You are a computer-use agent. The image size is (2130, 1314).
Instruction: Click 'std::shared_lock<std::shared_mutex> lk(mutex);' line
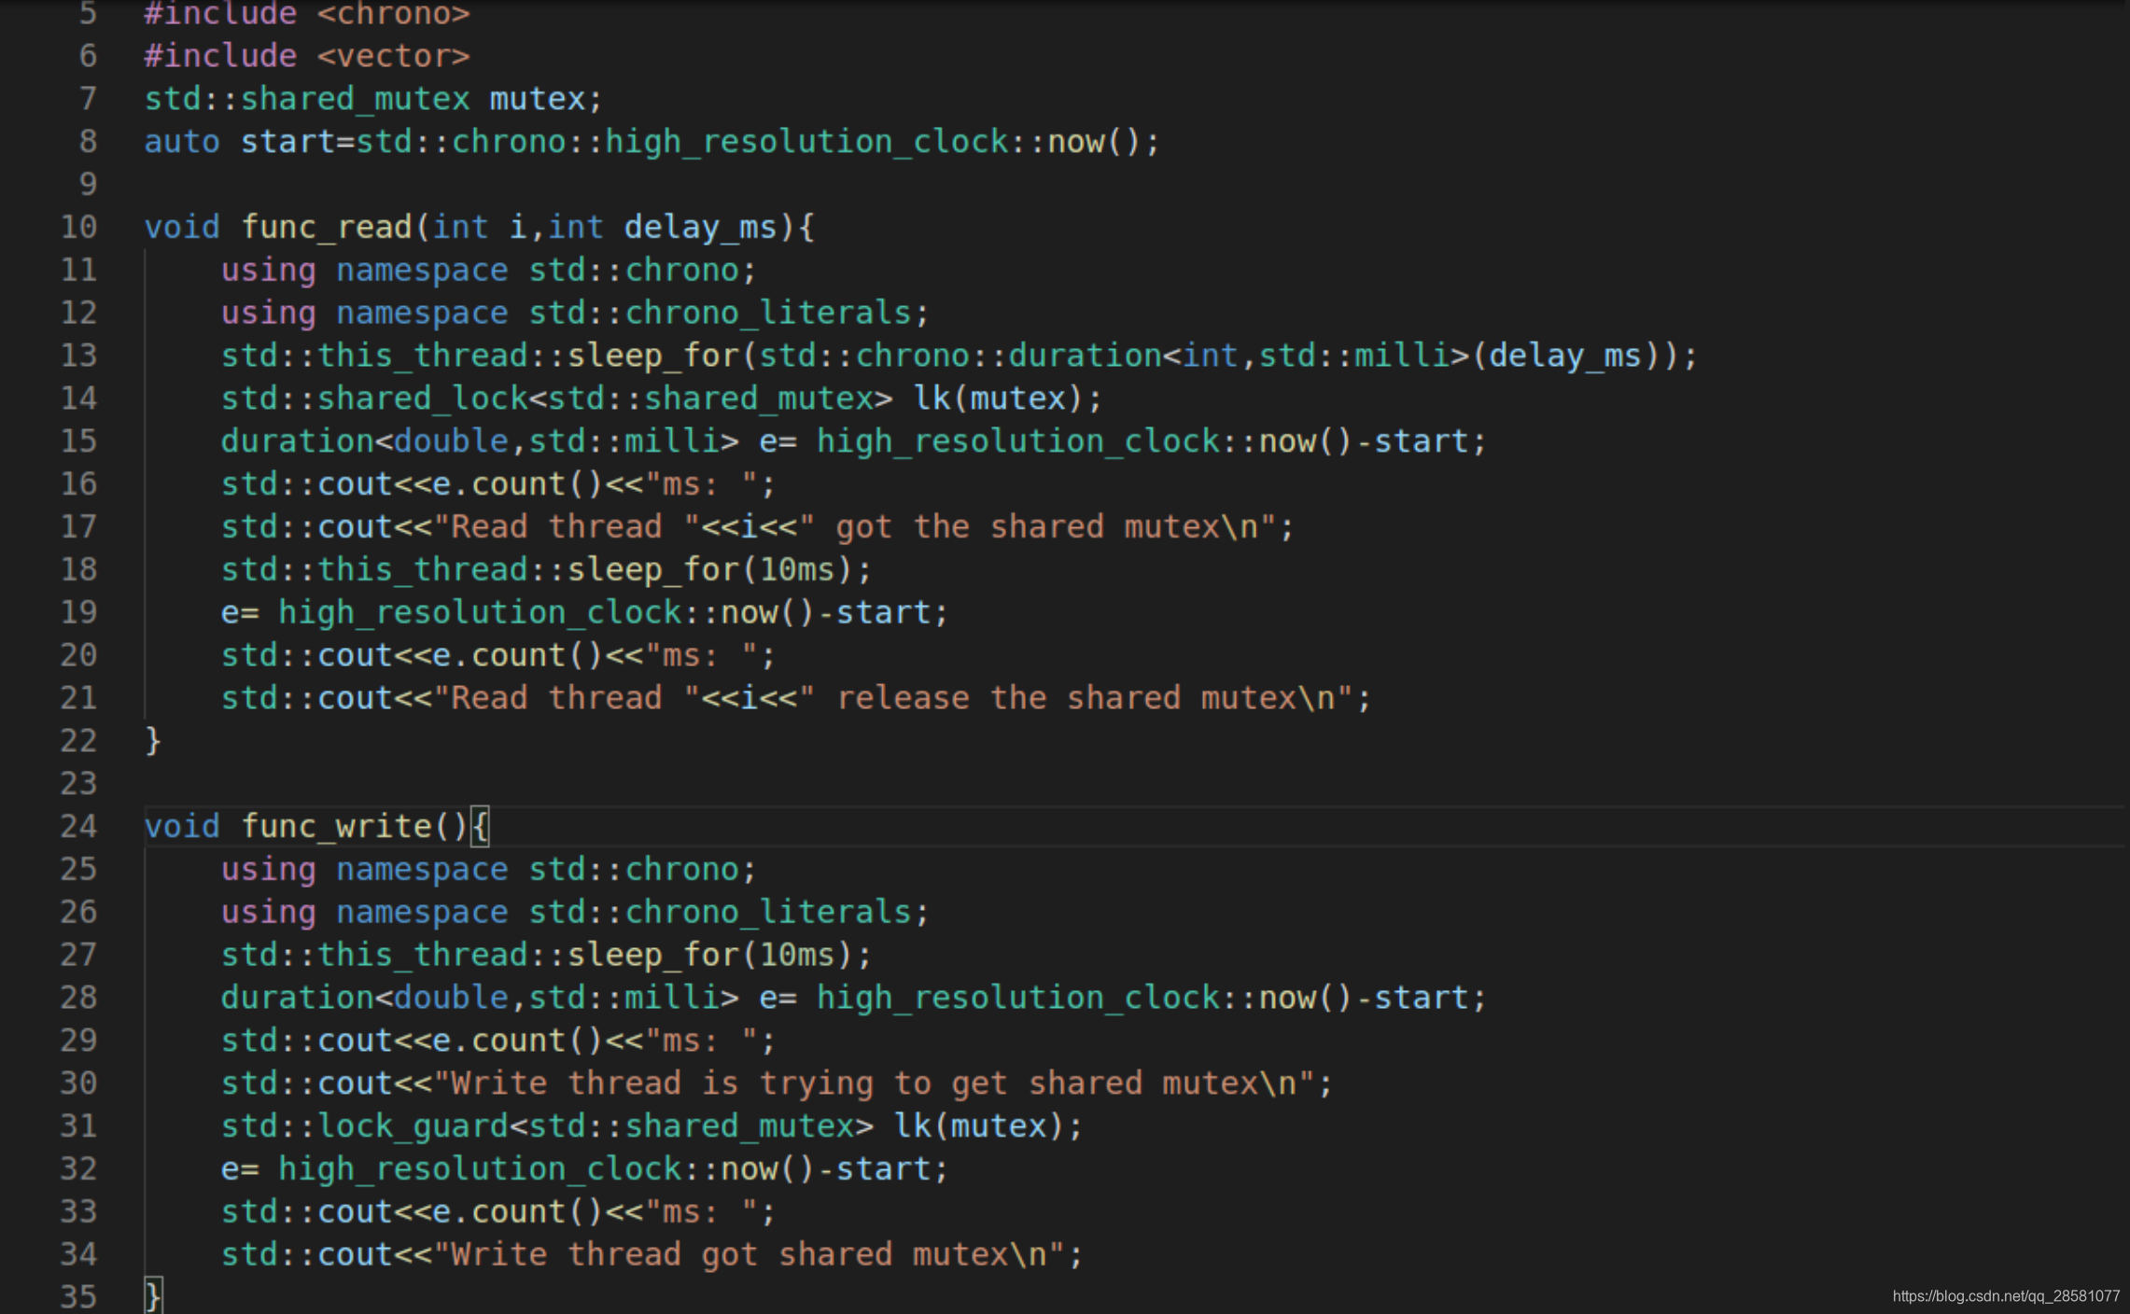[x=662, y=398]
